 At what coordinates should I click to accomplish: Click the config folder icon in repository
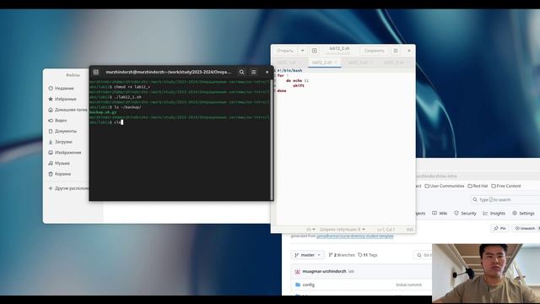(298, 285)
